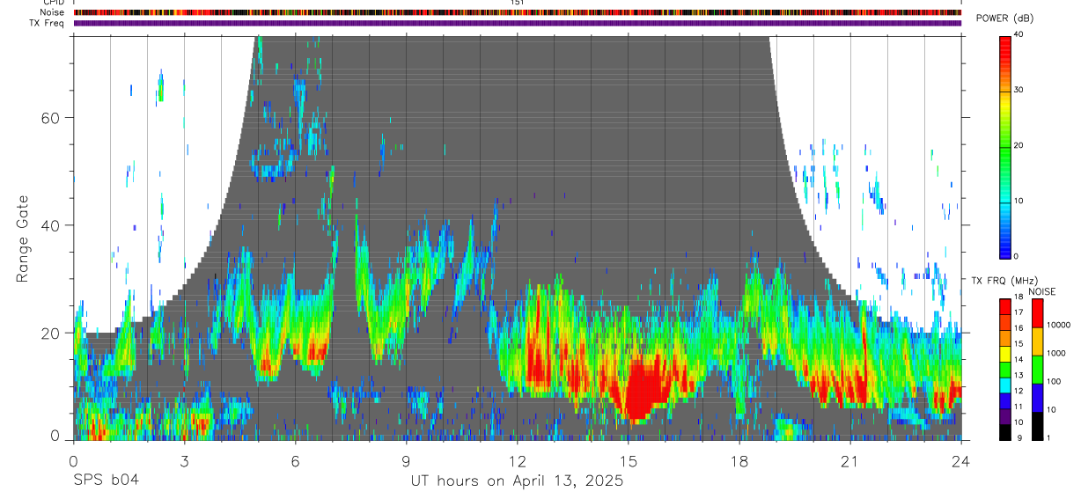
Task: Click the 13 label on TX FRQ legend
Action: (x=1018, y=375)
